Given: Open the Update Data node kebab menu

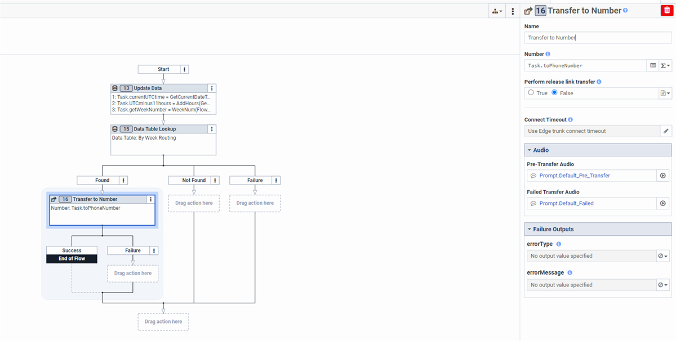Looking at the screenshot, I should coord(211,88).
